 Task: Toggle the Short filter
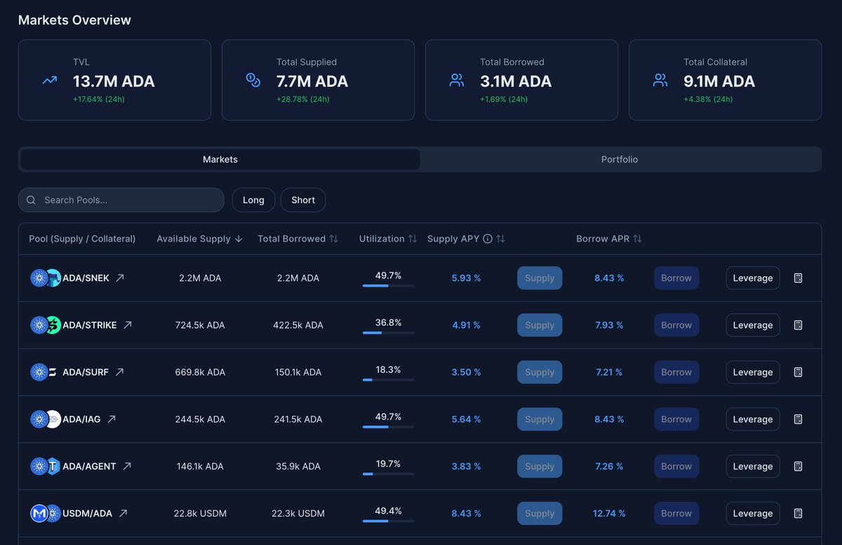pos(303,200)
